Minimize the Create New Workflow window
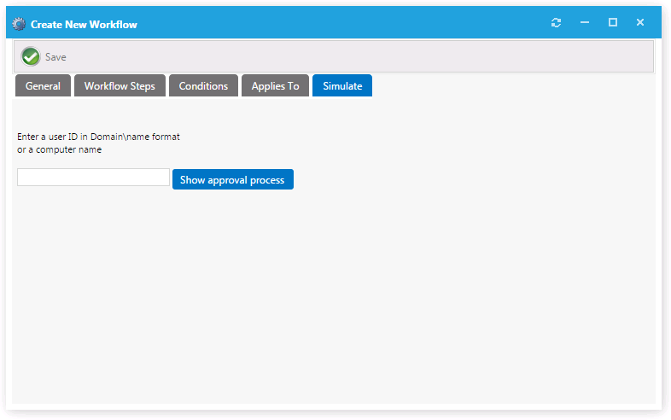 click(x=585, y=23)
